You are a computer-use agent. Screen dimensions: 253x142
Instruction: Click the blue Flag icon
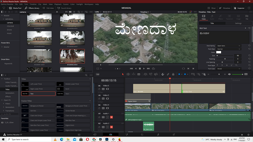(179, 74)
